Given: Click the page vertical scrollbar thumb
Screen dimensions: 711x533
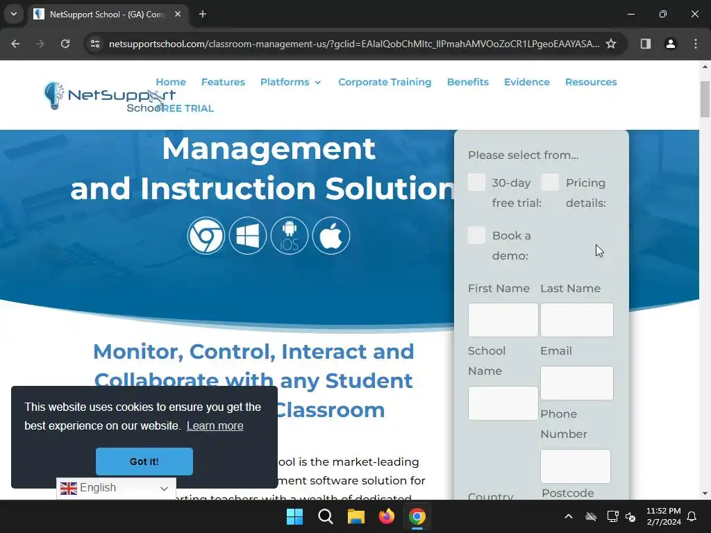Looking at the screenshot, I should pos(705,99).
